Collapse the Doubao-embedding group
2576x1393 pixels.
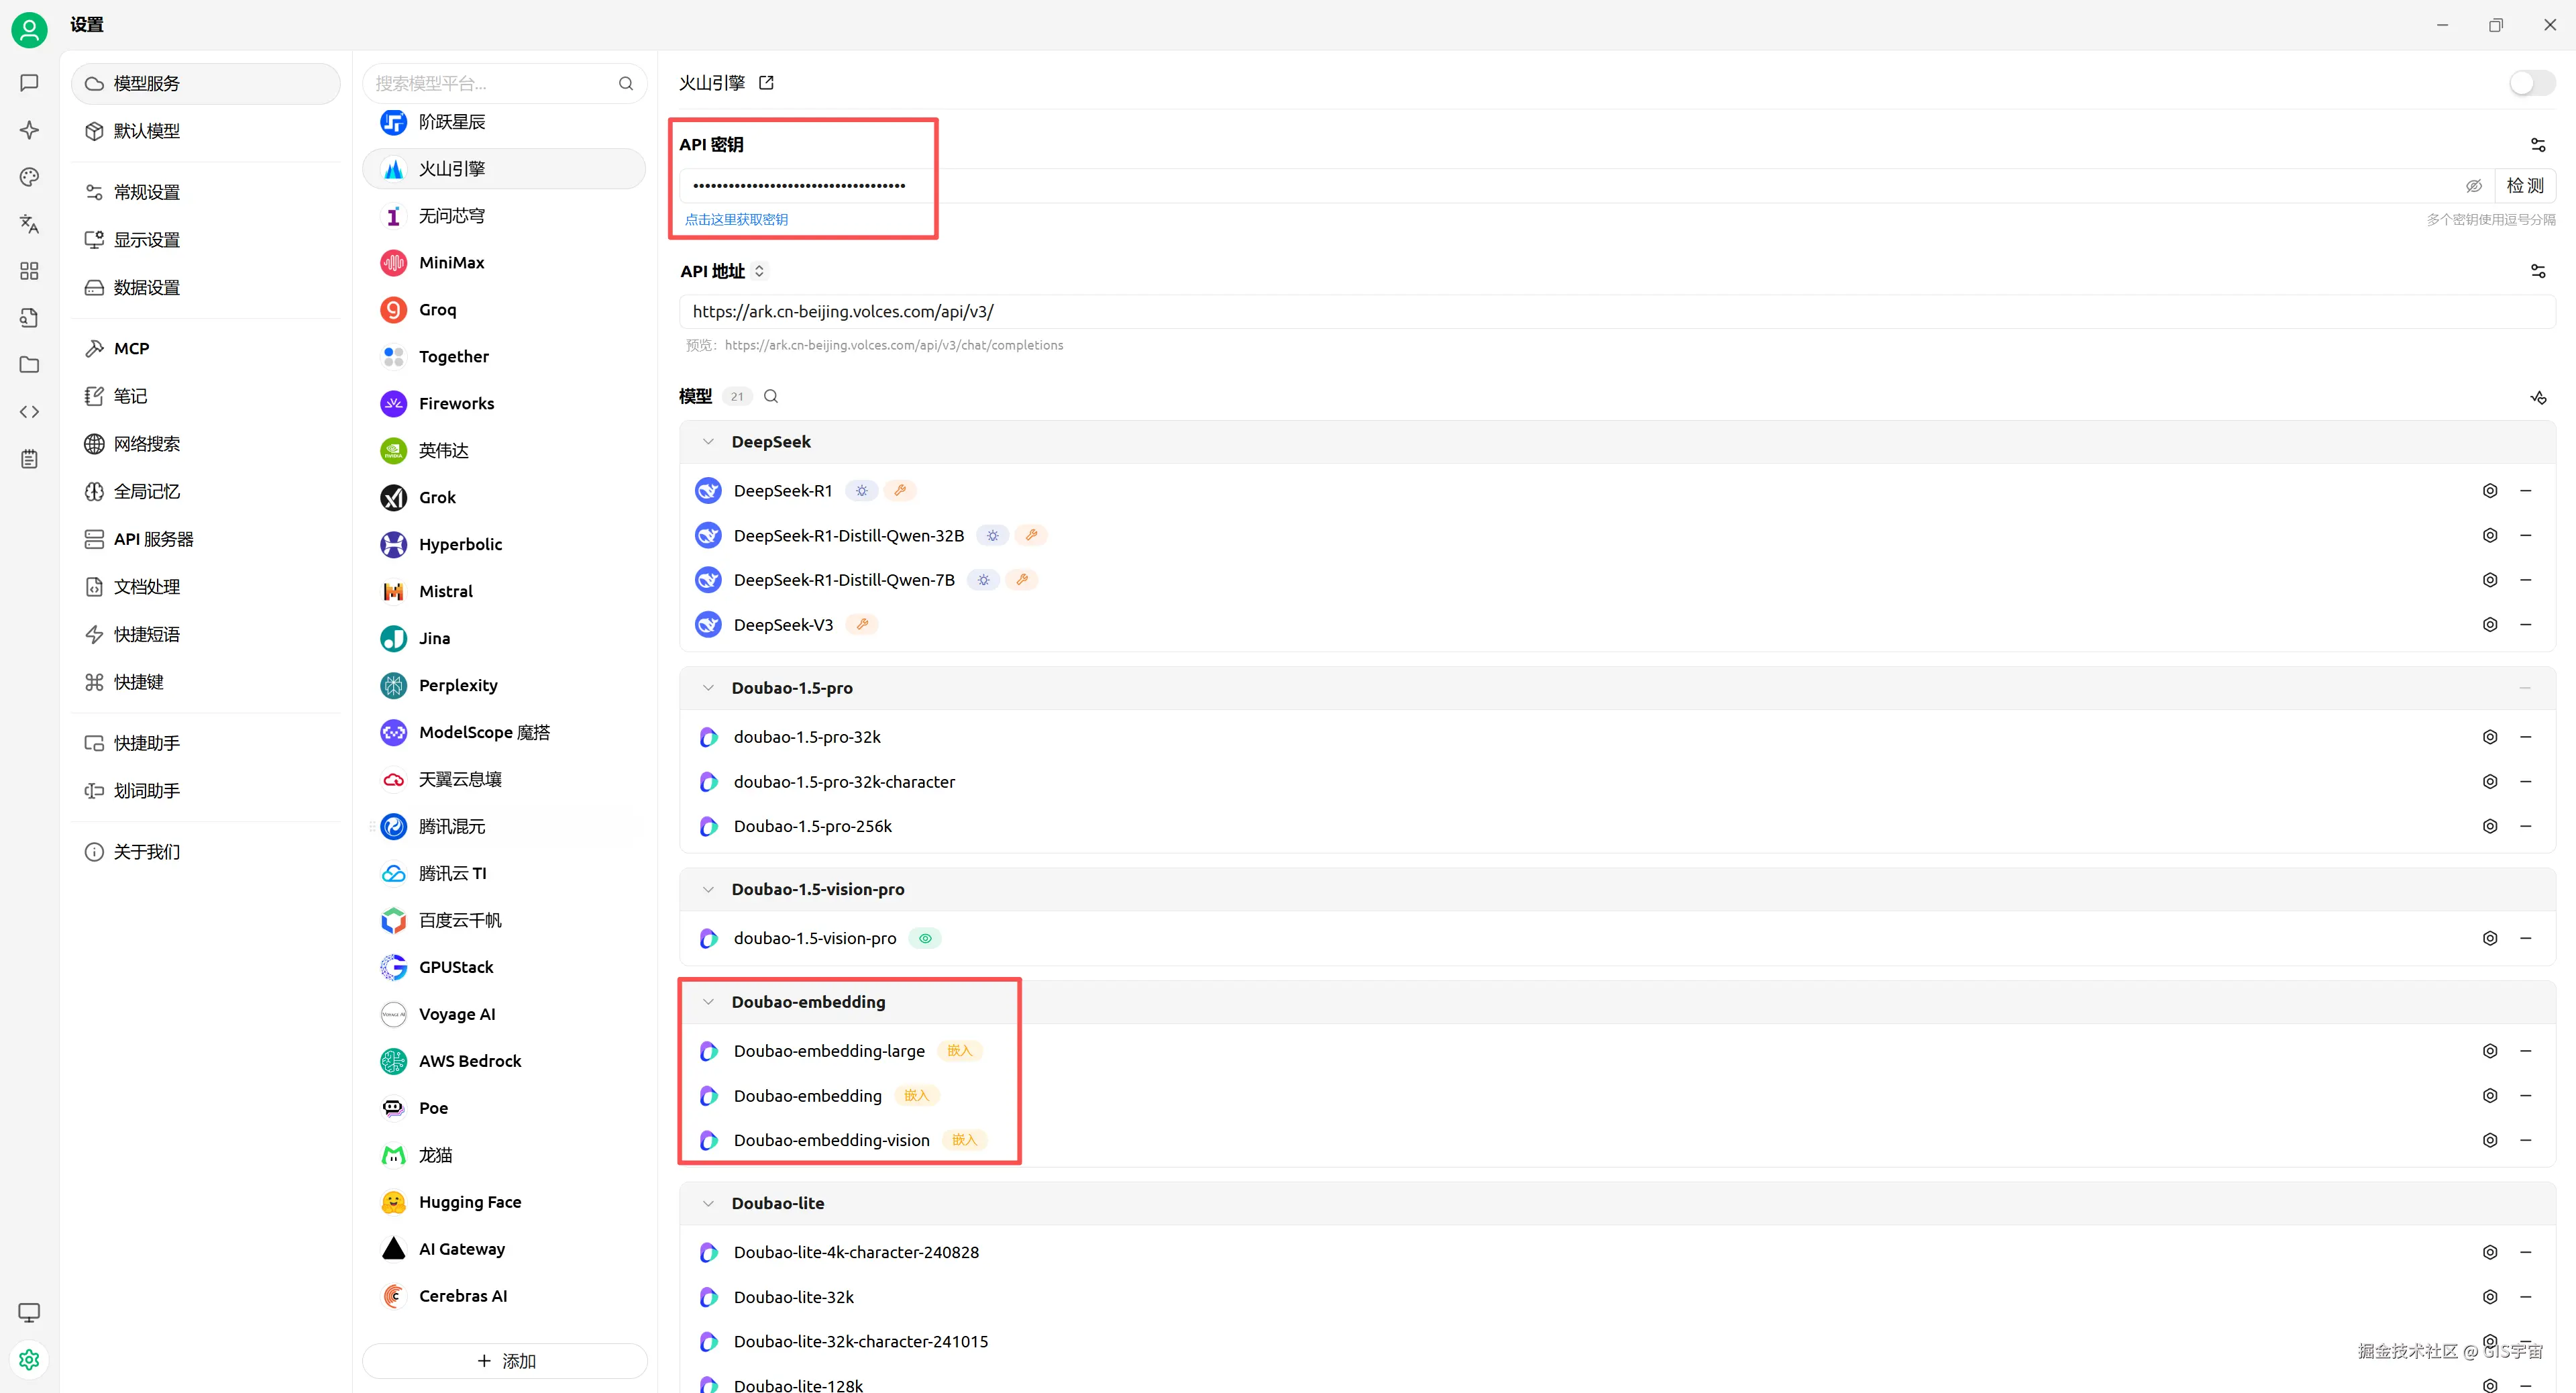708,1002
